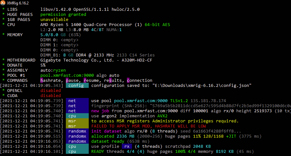Screen dimensions: 291x156
Task: Click the red "disabled" status next to CUDA
Action: 51,96
